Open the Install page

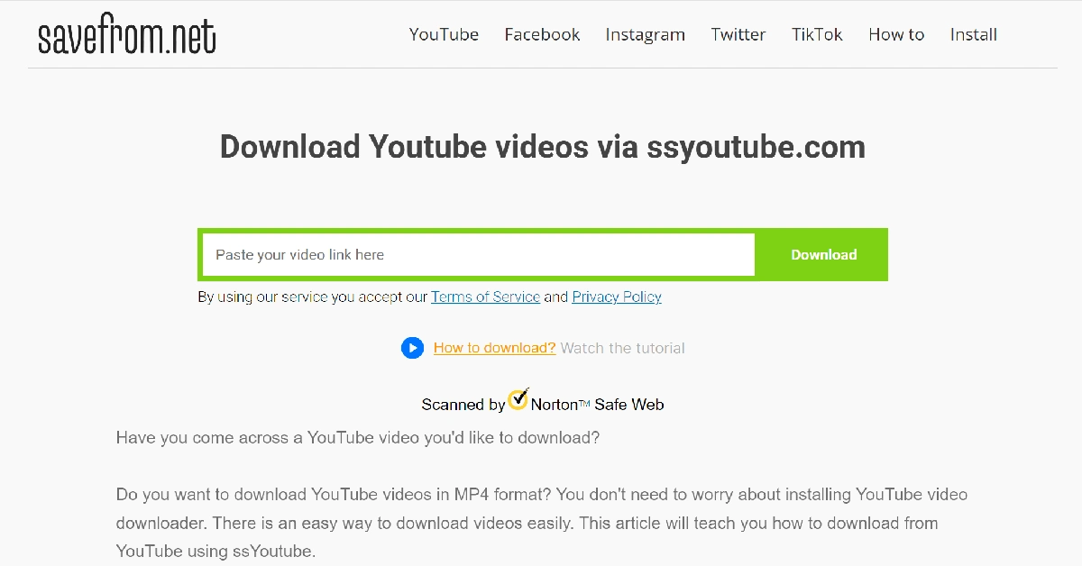click(973, 34)
